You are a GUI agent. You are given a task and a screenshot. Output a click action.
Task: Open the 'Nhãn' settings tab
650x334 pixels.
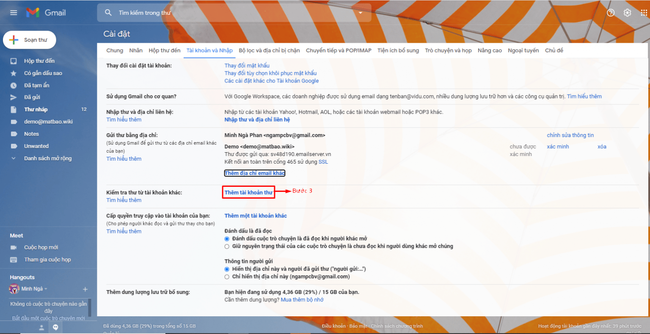(x=136, y=50)
